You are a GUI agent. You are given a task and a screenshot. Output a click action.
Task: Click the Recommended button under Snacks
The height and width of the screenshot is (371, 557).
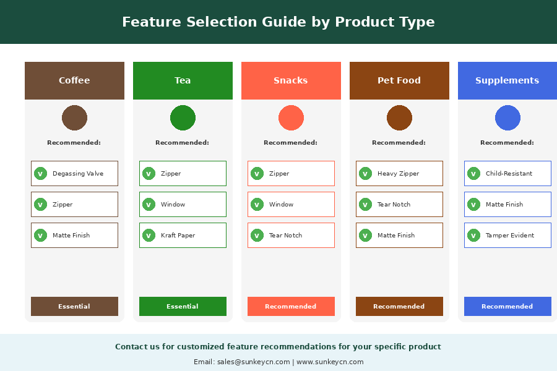291,307
